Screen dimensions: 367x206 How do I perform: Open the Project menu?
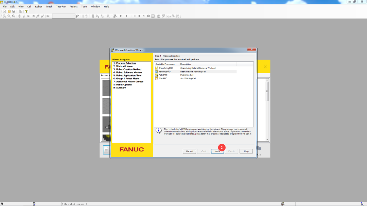click(73, 6)
